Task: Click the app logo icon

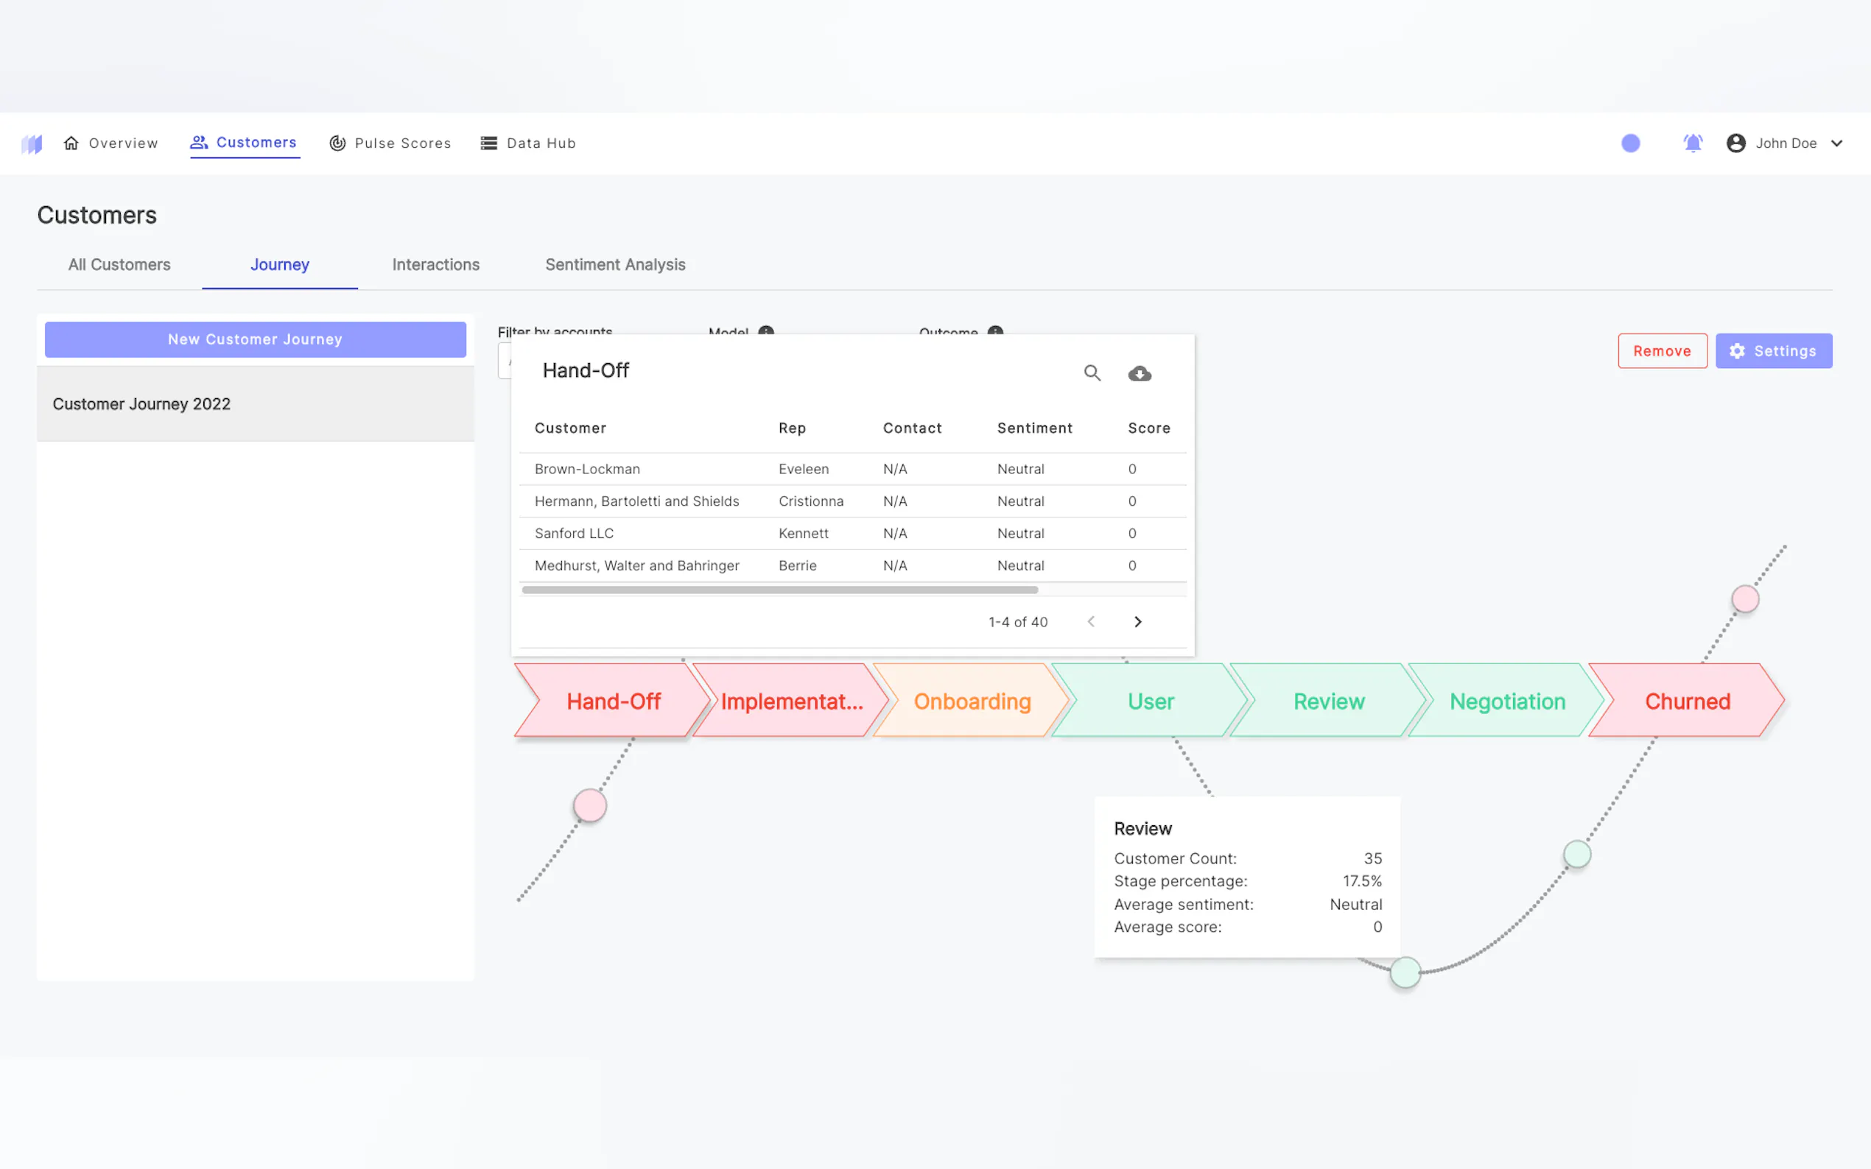Action: tap(32, 144)
